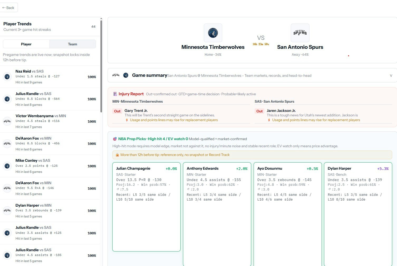Click the lightning icon under Jaren Jackson Jr.
397x266 pixels.
coord(269,120)
